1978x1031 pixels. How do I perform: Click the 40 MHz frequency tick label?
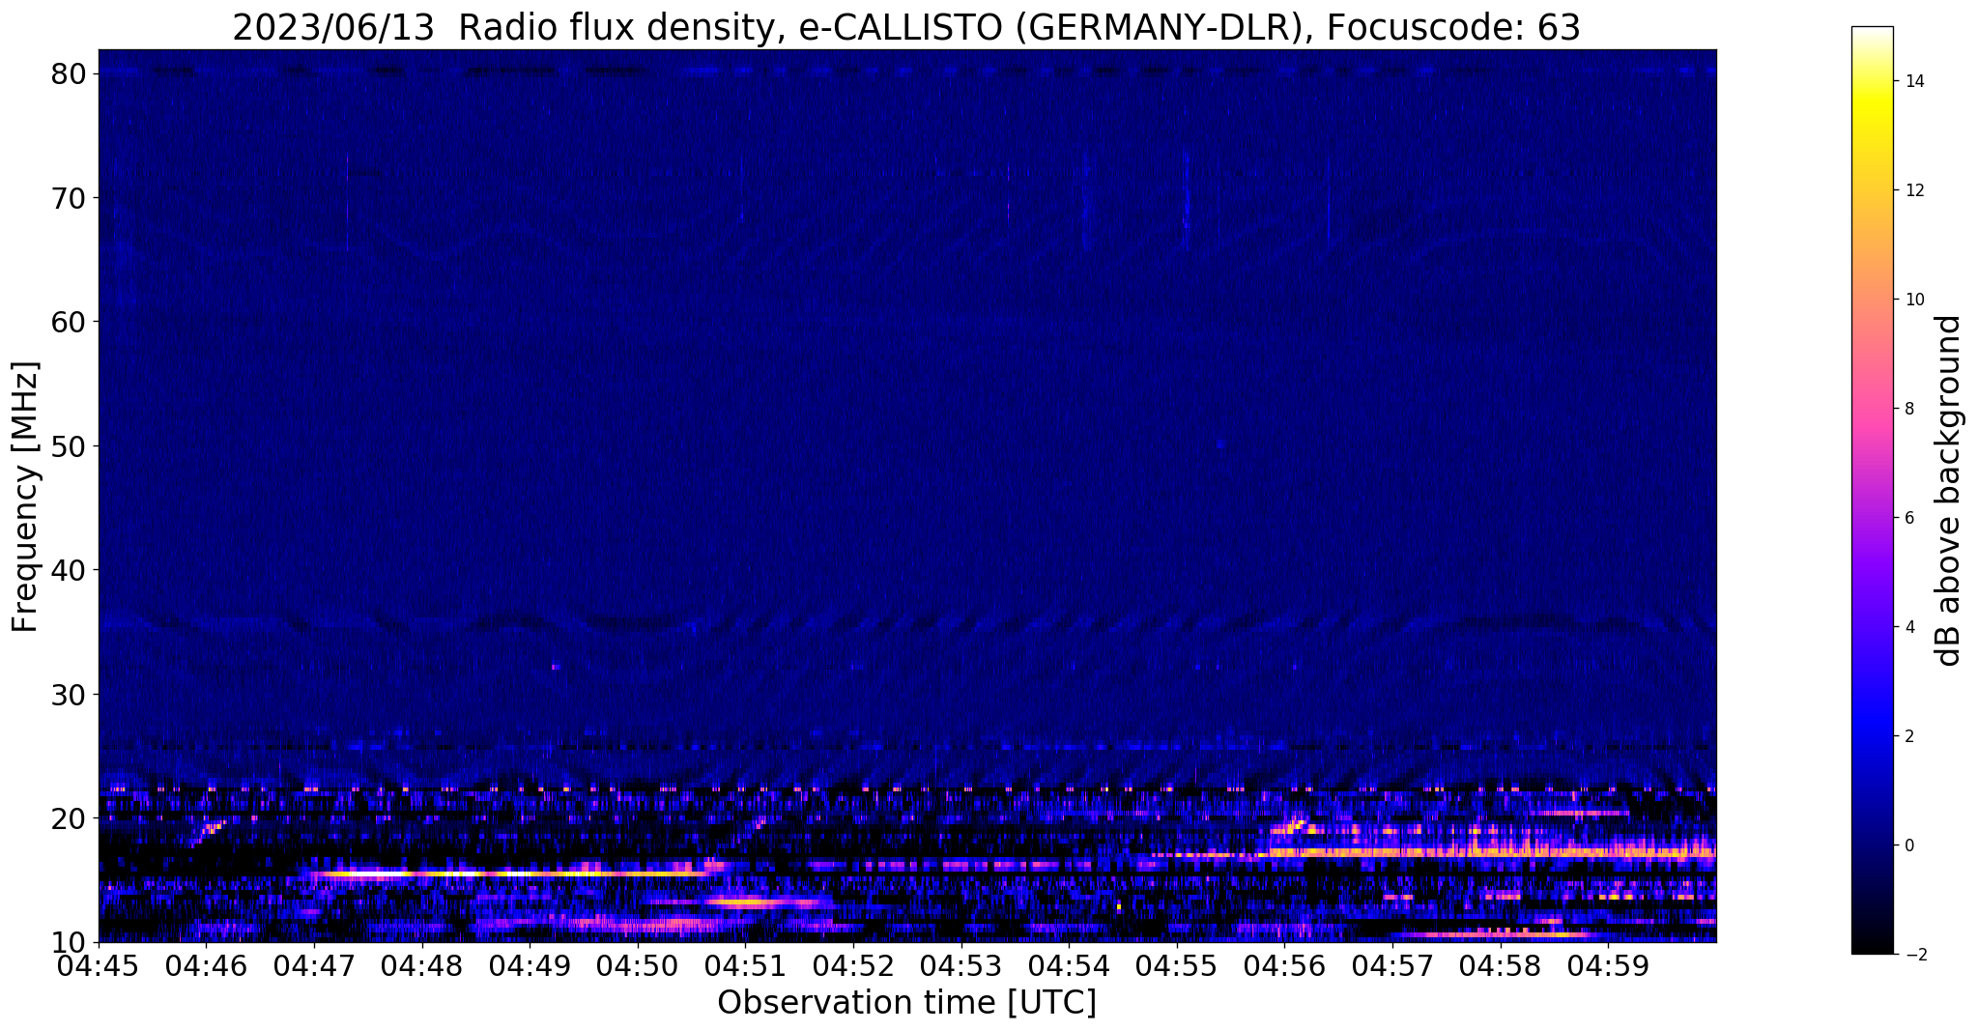tap(70, 570)
